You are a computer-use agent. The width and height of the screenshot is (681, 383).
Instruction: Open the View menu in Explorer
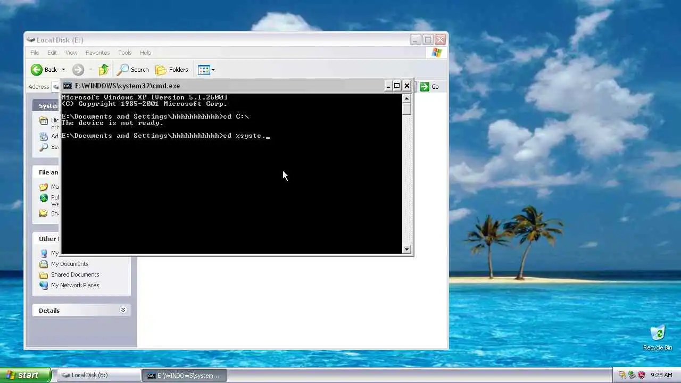pos(71,53)
